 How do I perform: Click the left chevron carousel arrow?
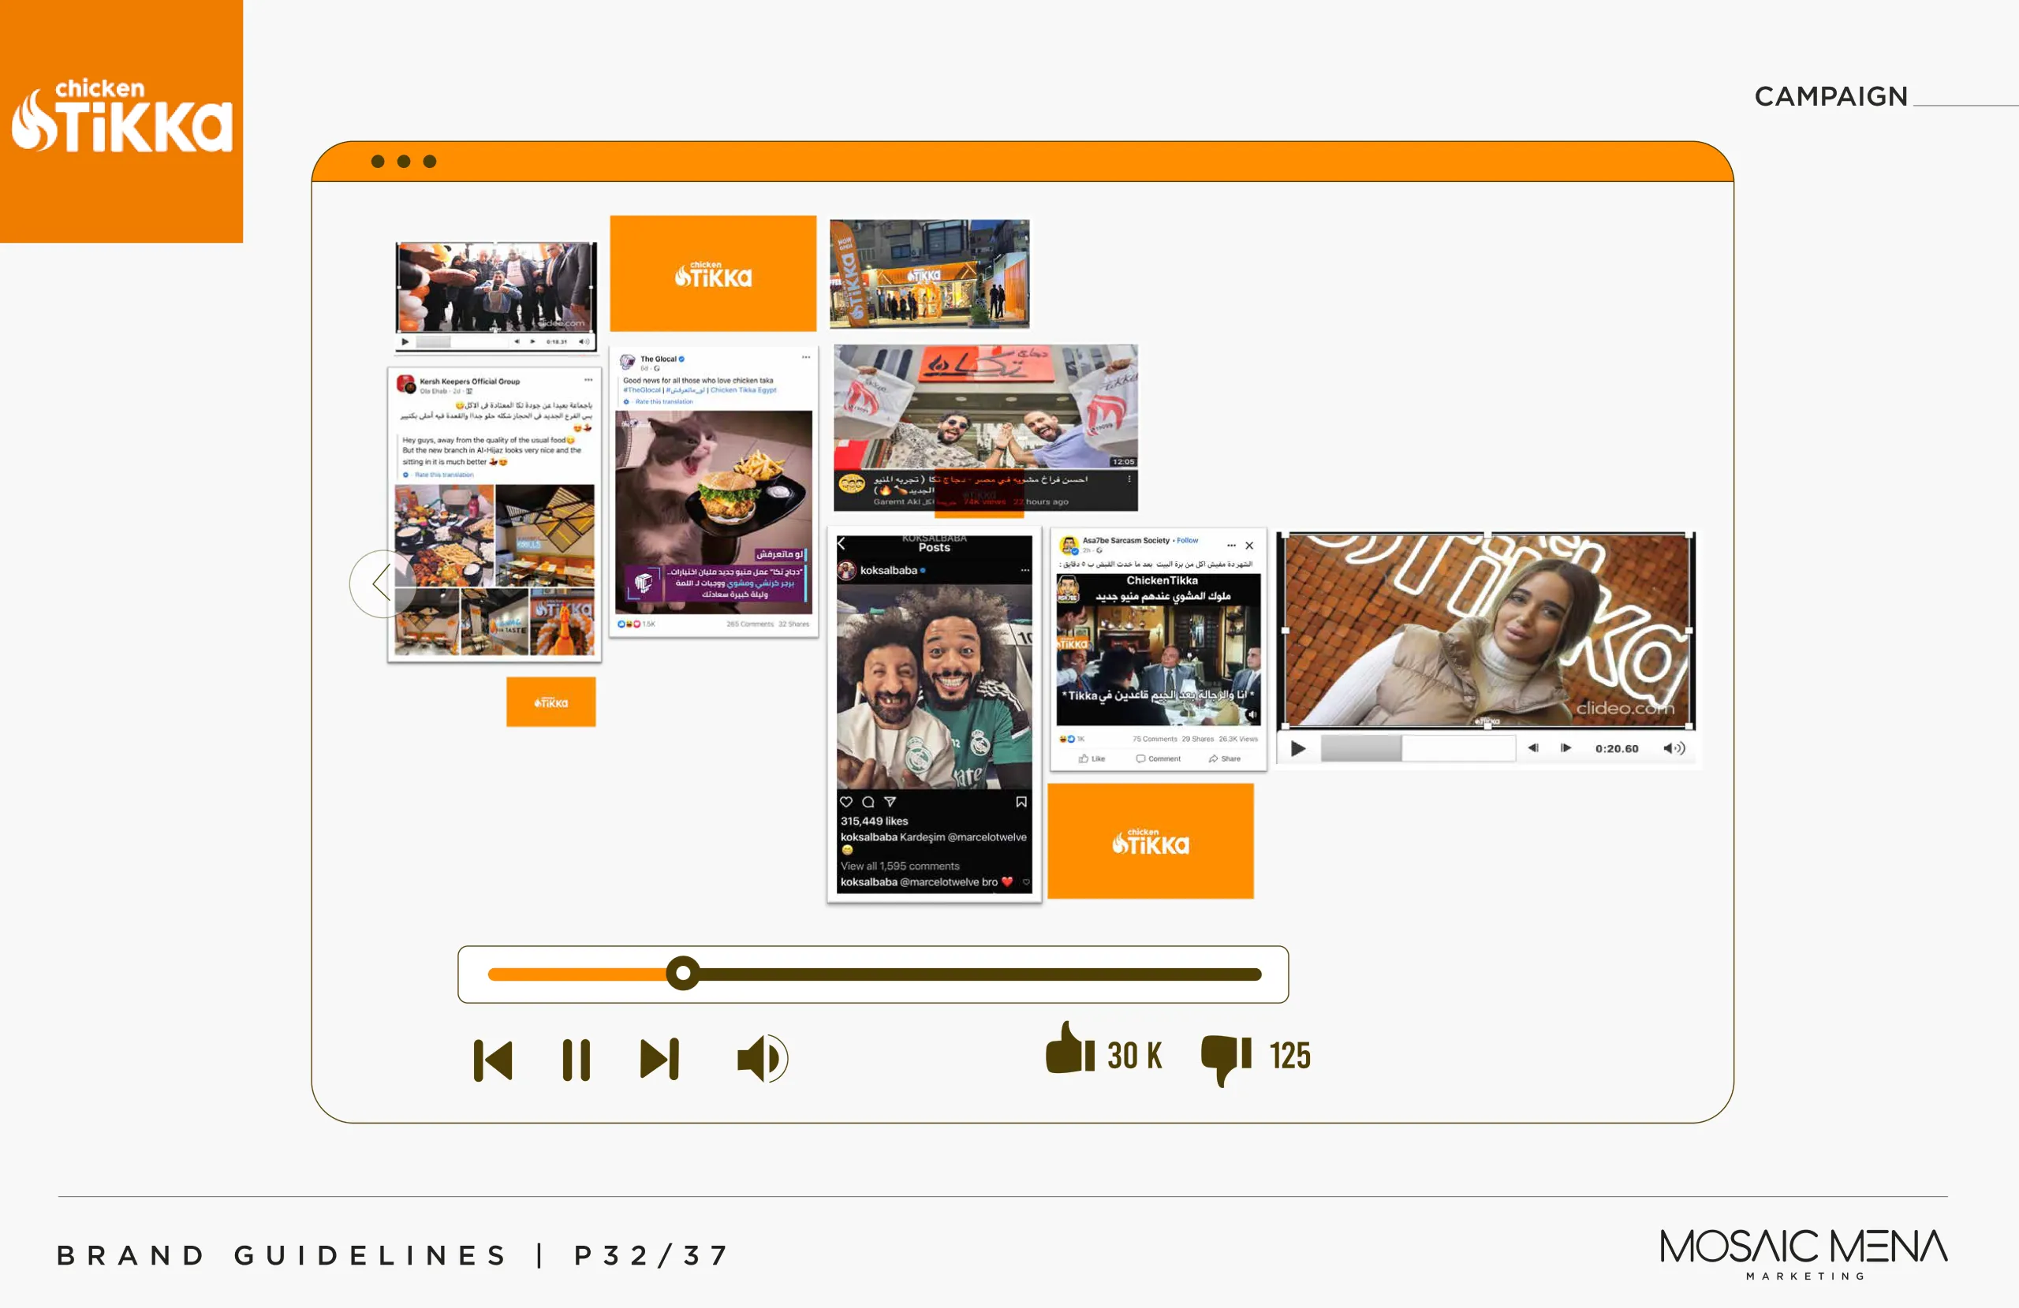tap(382, 583)
